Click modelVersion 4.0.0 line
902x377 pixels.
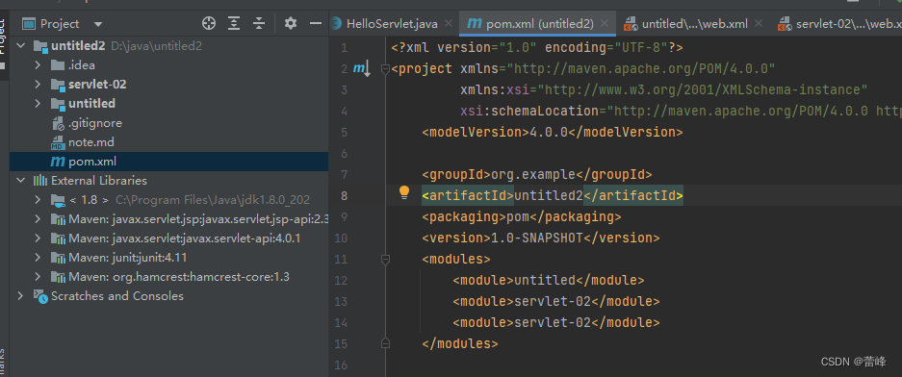(x=552, y=132)
